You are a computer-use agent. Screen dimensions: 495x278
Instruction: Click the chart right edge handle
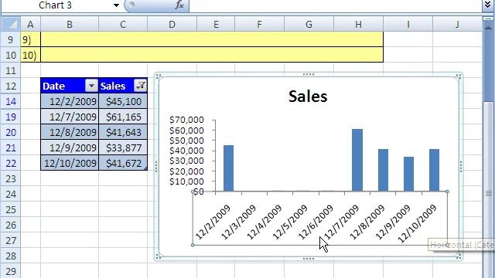(x=461, y=167)
